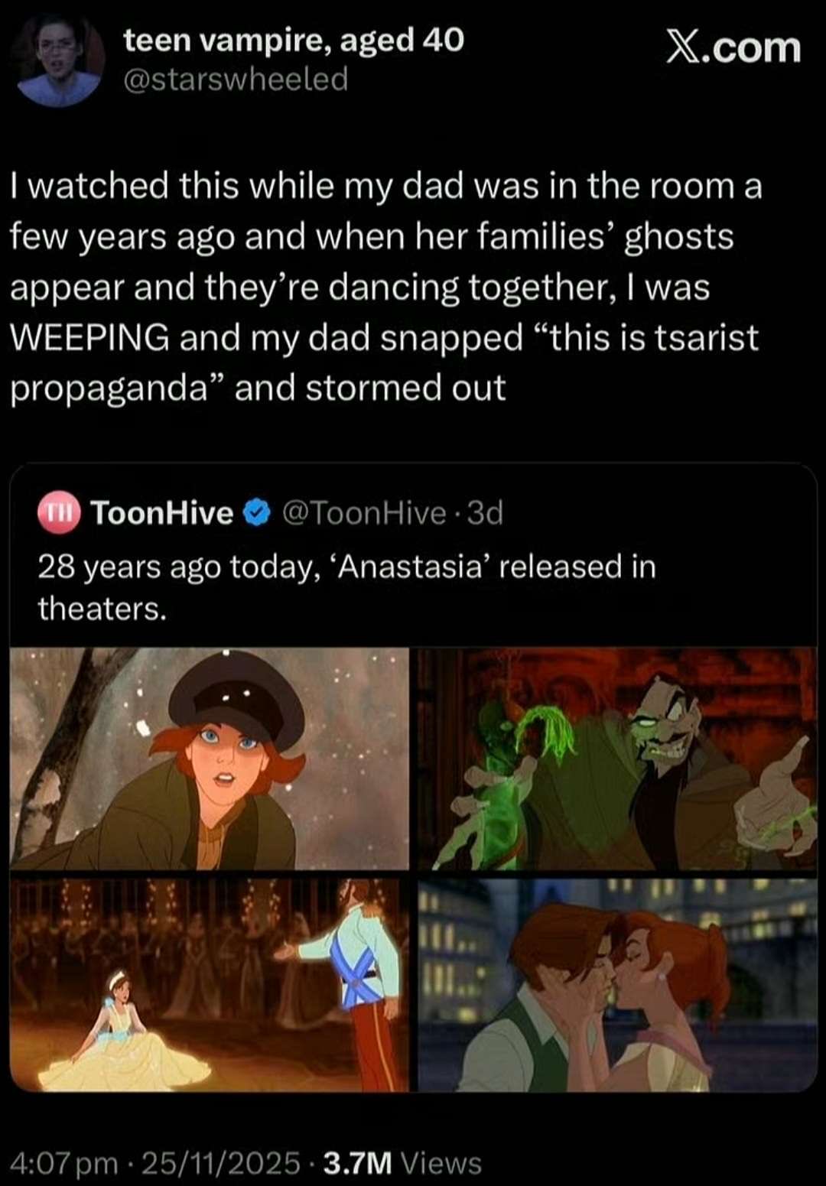Open the kissing couple image

coord(618,985)
